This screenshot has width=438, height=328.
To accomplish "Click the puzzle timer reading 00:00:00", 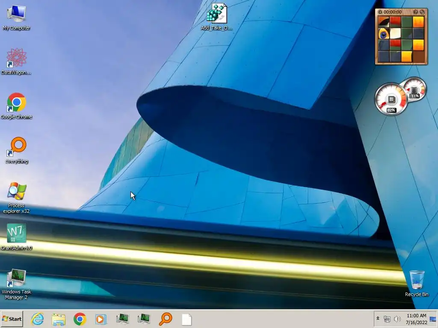I will 393,12.
